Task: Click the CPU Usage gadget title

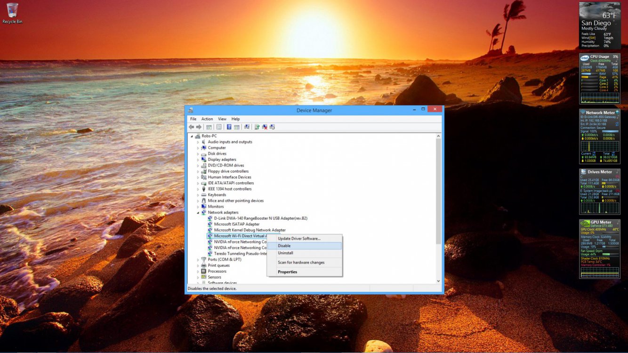Action: [600, 56]
